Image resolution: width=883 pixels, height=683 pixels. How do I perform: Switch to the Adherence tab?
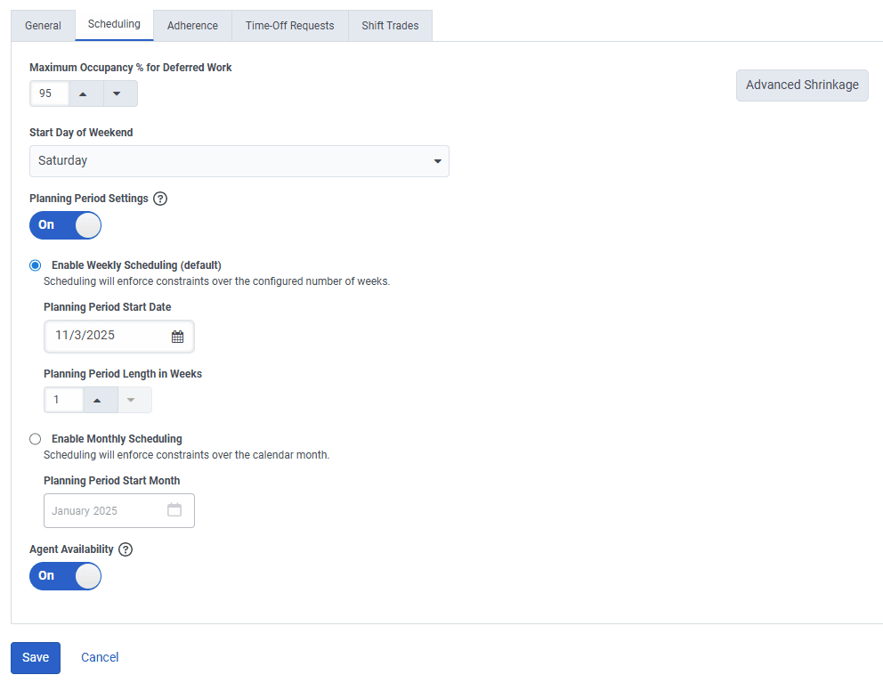tap(191, 26)
